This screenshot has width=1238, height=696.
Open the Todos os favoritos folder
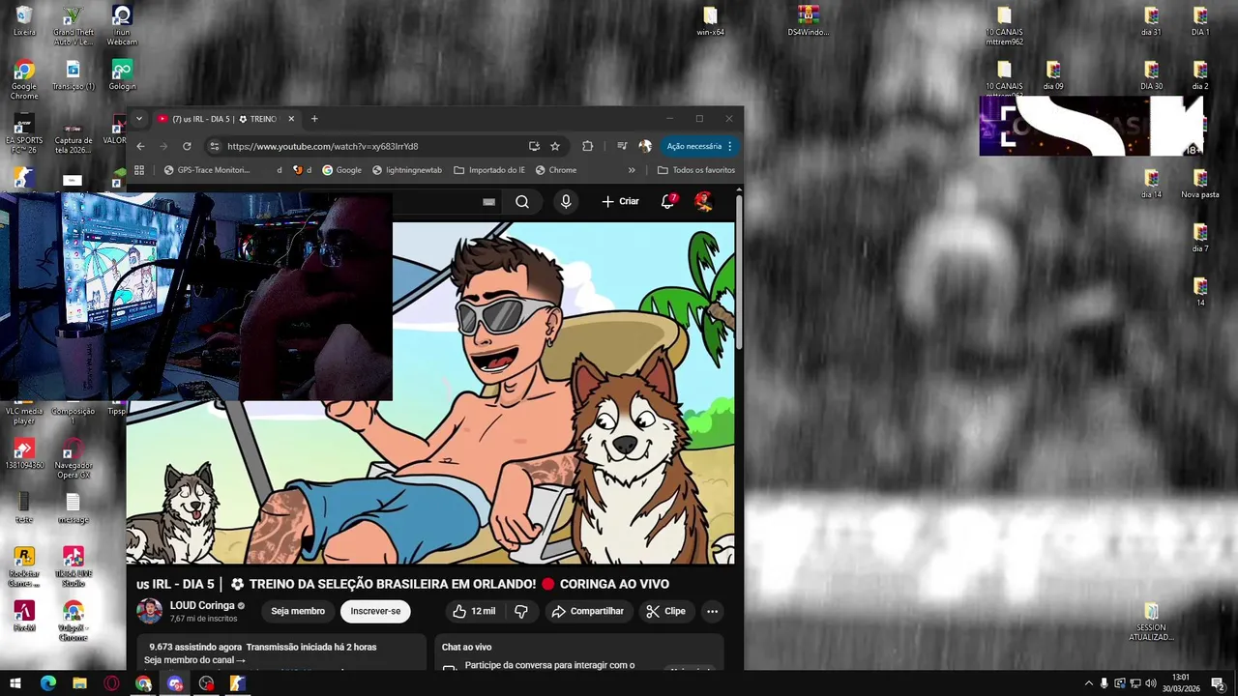[696, 170]
